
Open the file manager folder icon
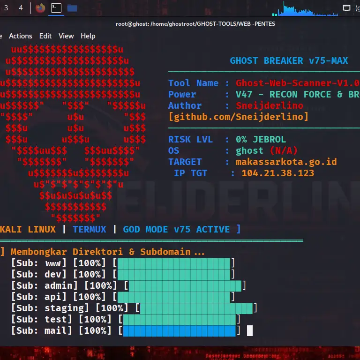(x=72, y=8)
